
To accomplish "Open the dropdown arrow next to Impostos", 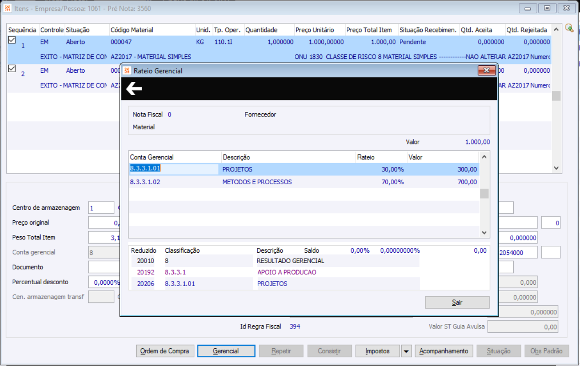I will tap(406, 351).
